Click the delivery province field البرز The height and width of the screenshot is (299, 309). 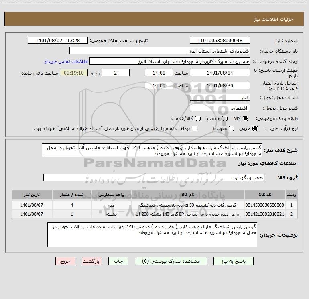[220, 98]
